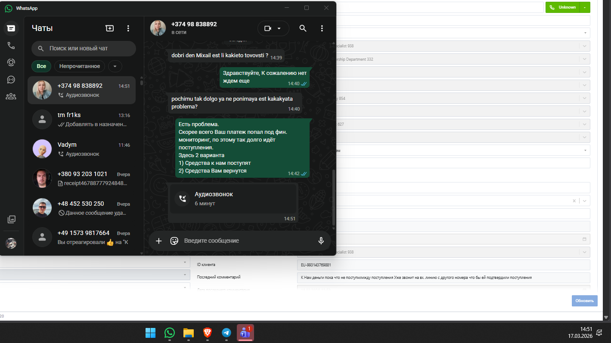Expand more chat filters dropdown chip
This screenshot has width=611, height=343.
[115, 66]
